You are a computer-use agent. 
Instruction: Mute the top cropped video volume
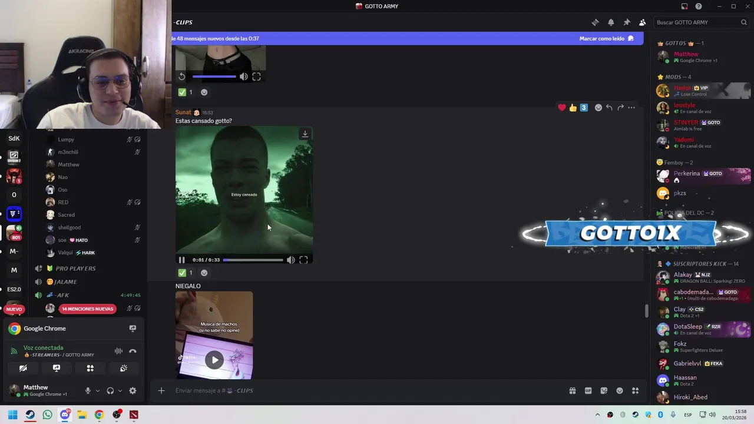[243, 77]
